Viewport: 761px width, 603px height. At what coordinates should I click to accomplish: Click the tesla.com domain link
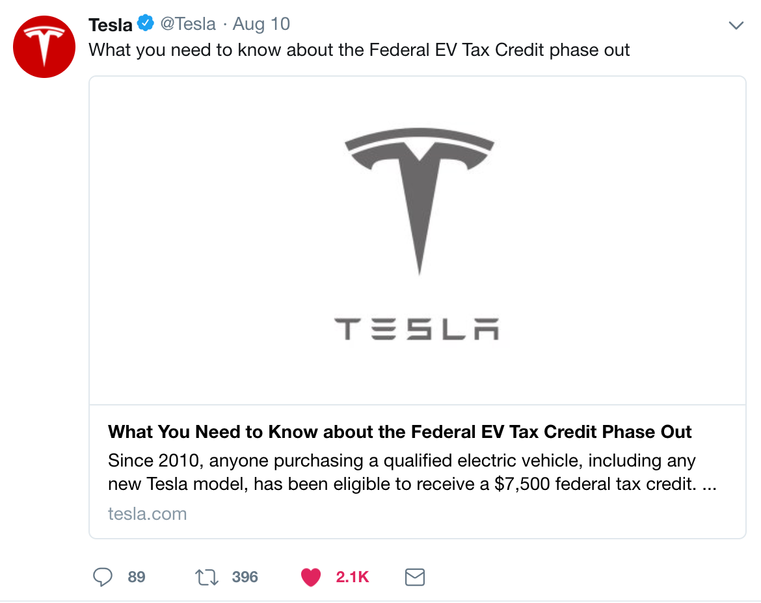147,513
